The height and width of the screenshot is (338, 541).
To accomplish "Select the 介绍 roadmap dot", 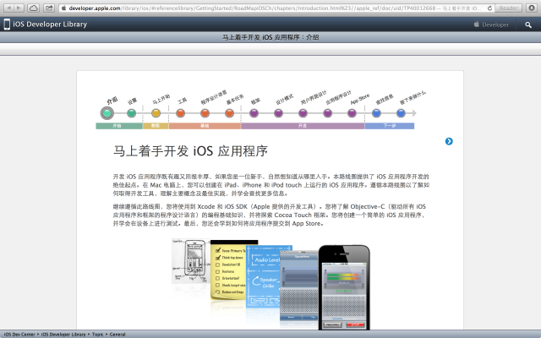I will click(x=107, y=112).
